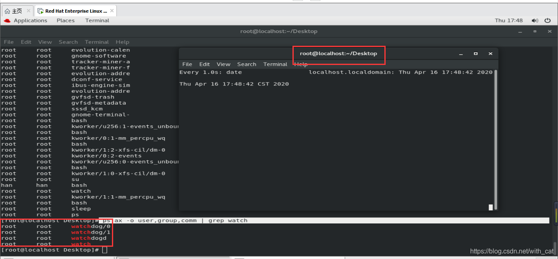Open Edit menu in back terminal window
Screen dimensions: 558x259
click(26, 42)
